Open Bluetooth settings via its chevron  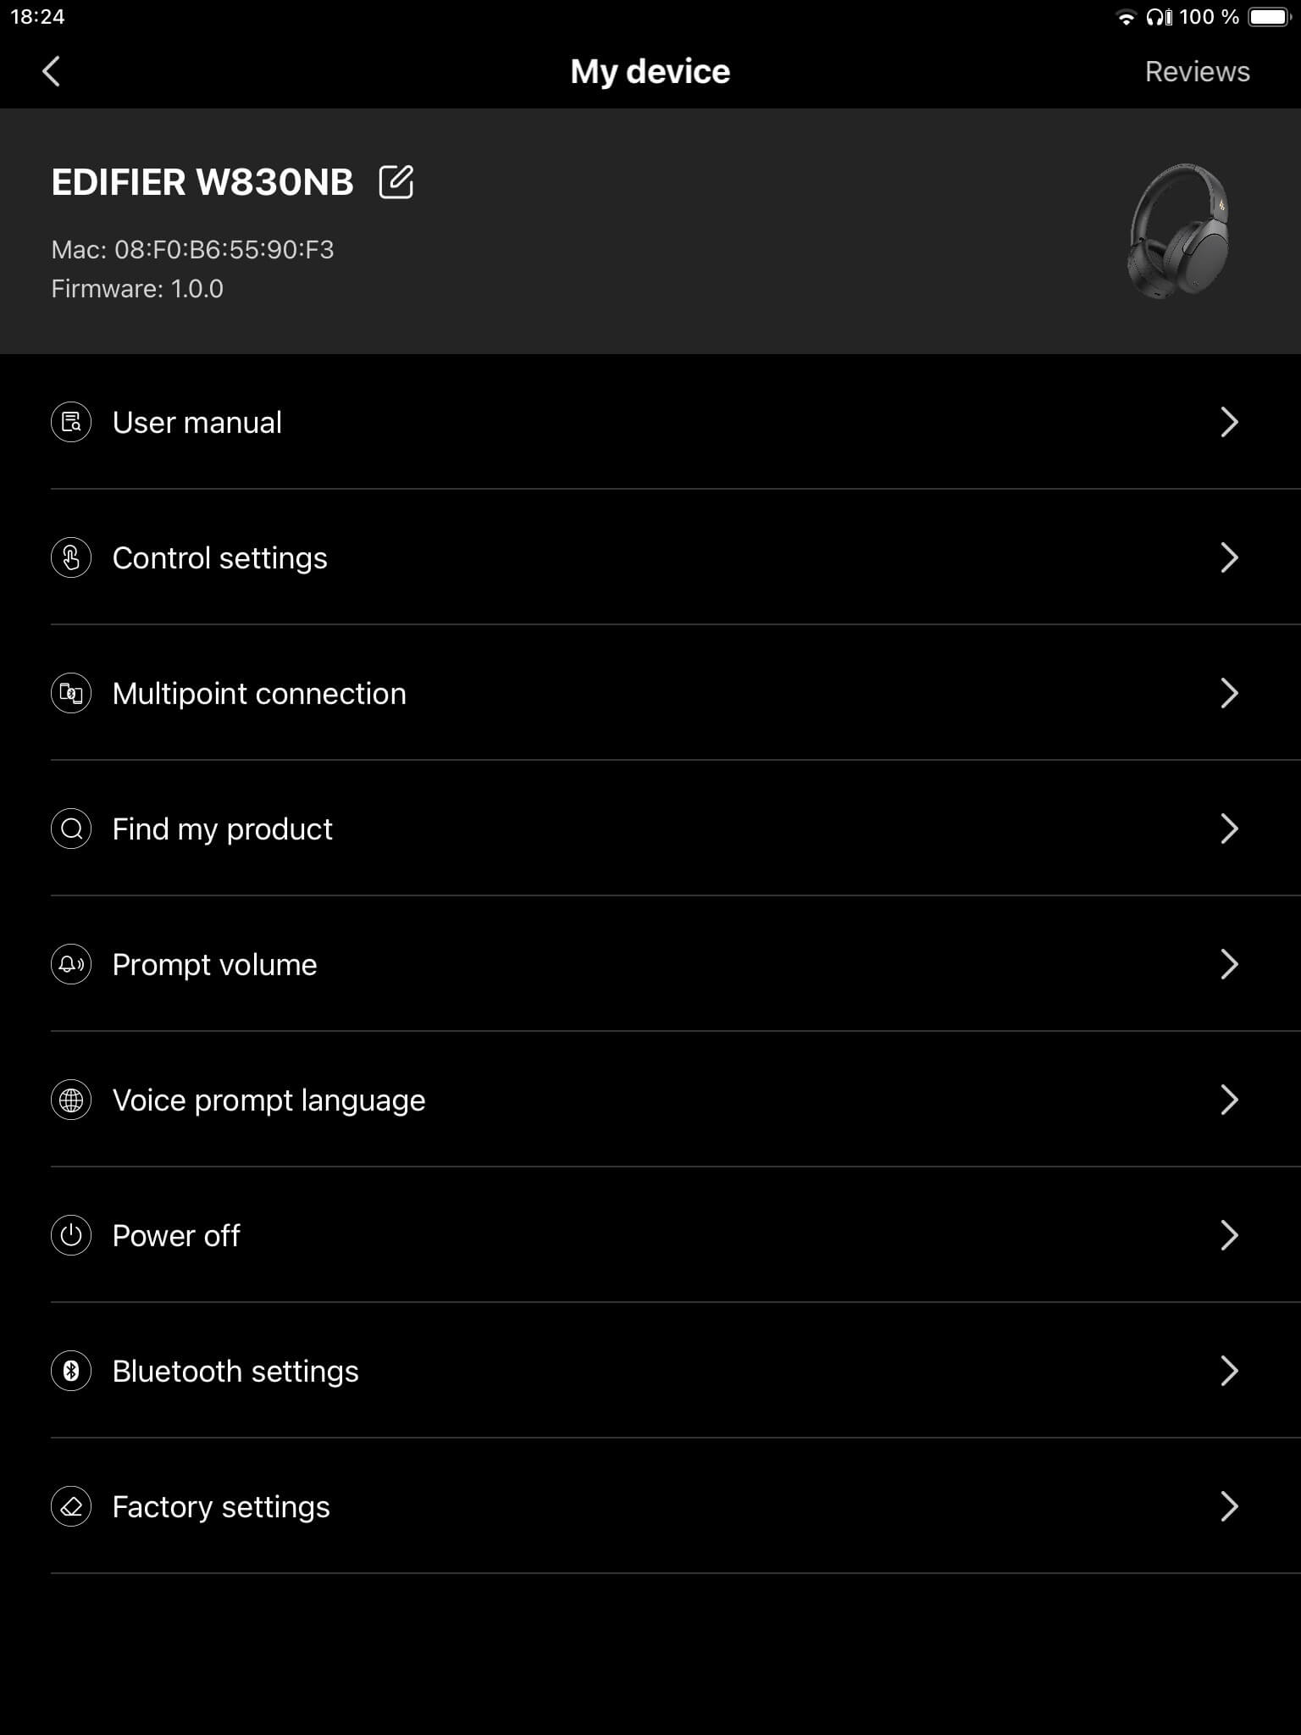(x=1229, y=1371)
